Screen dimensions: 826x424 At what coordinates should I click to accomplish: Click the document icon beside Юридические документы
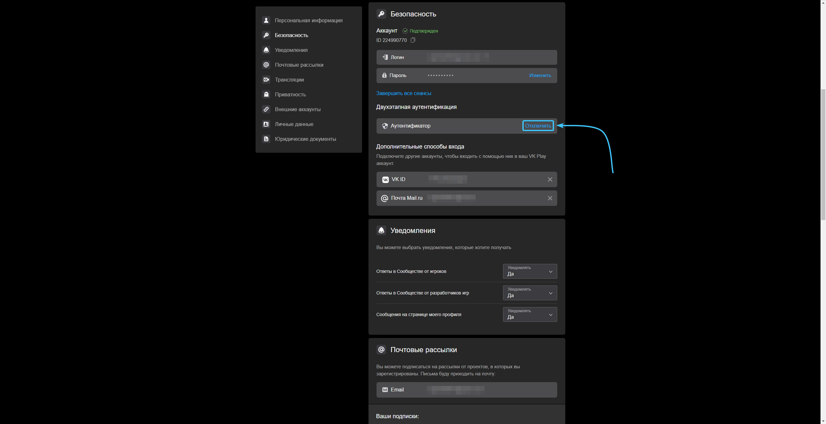click(x=266, y=139)
